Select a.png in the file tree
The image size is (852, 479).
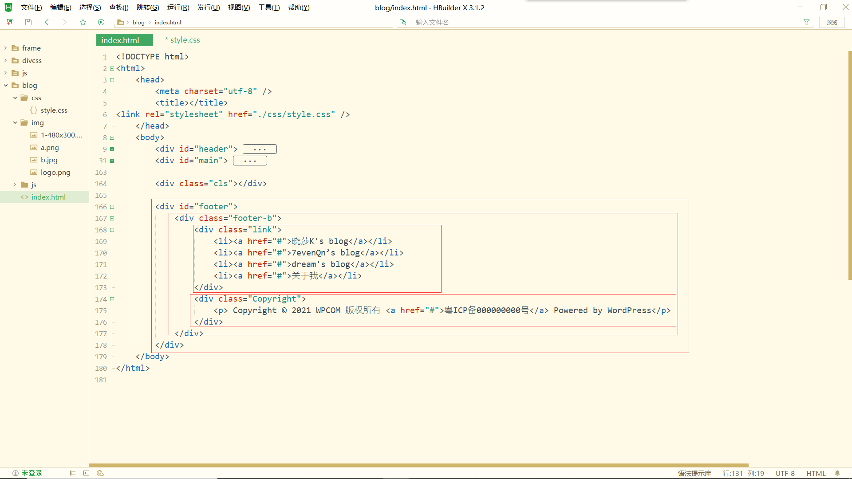click(x=49, y=147)
